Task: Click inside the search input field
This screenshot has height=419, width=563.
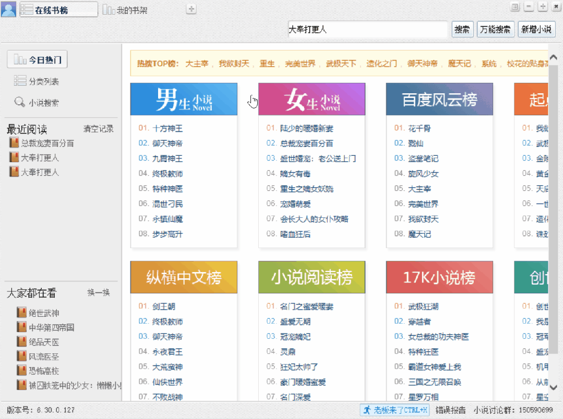Action: point(367,29)
